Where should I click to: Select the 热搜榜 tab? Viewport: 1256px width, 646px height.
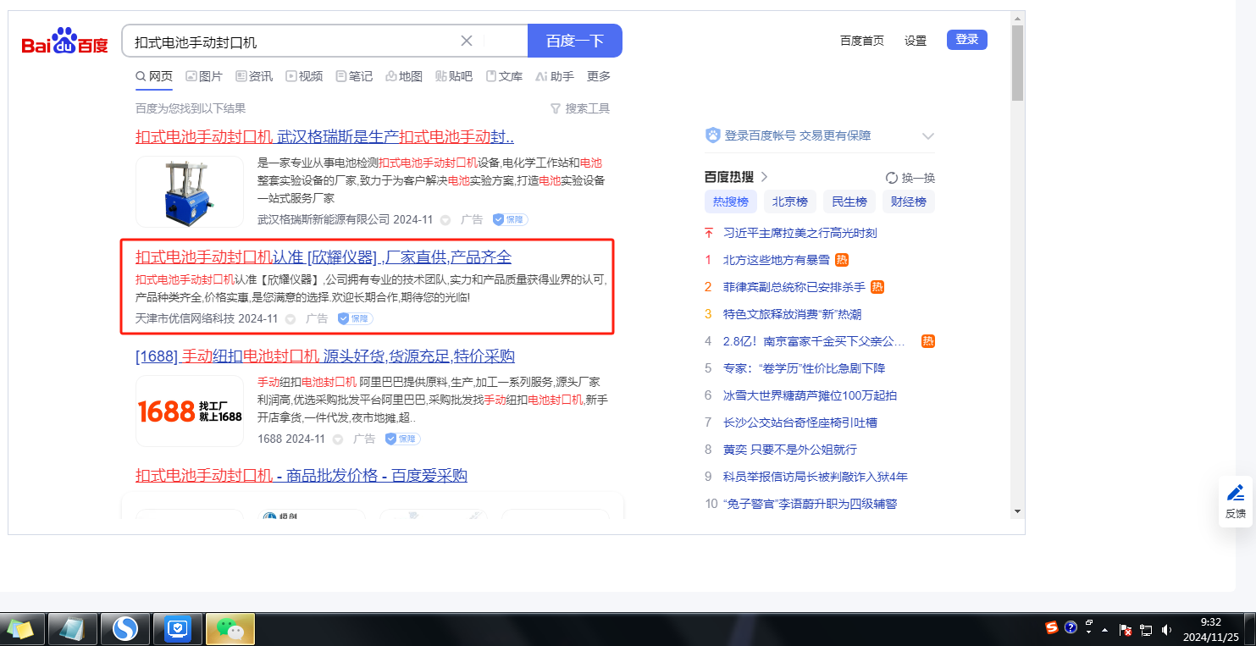[730, 202]
